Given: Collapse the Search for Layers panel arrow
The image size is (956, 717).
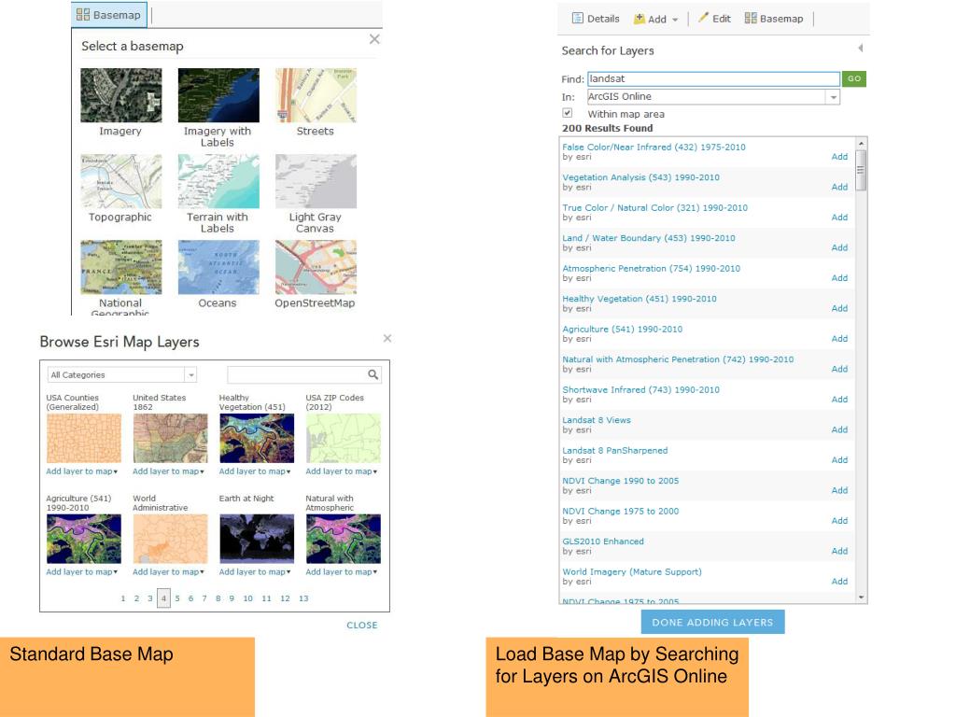Looking at the screenshot, I should [x=860, y=48].
